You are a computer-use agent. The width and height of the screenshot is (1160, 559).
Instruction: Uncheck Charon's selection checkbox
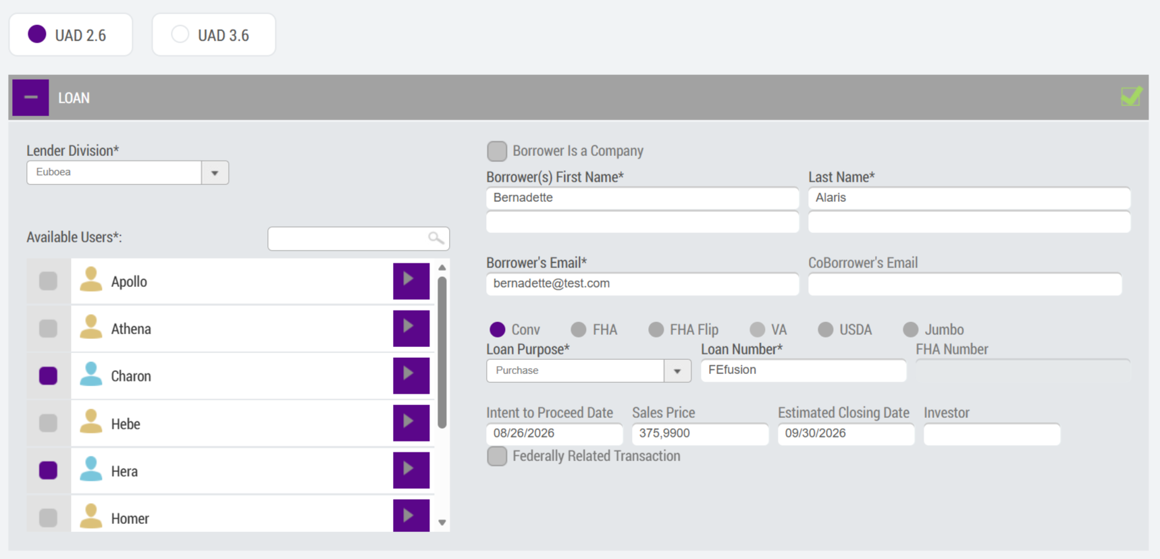[x=48, y=376]
